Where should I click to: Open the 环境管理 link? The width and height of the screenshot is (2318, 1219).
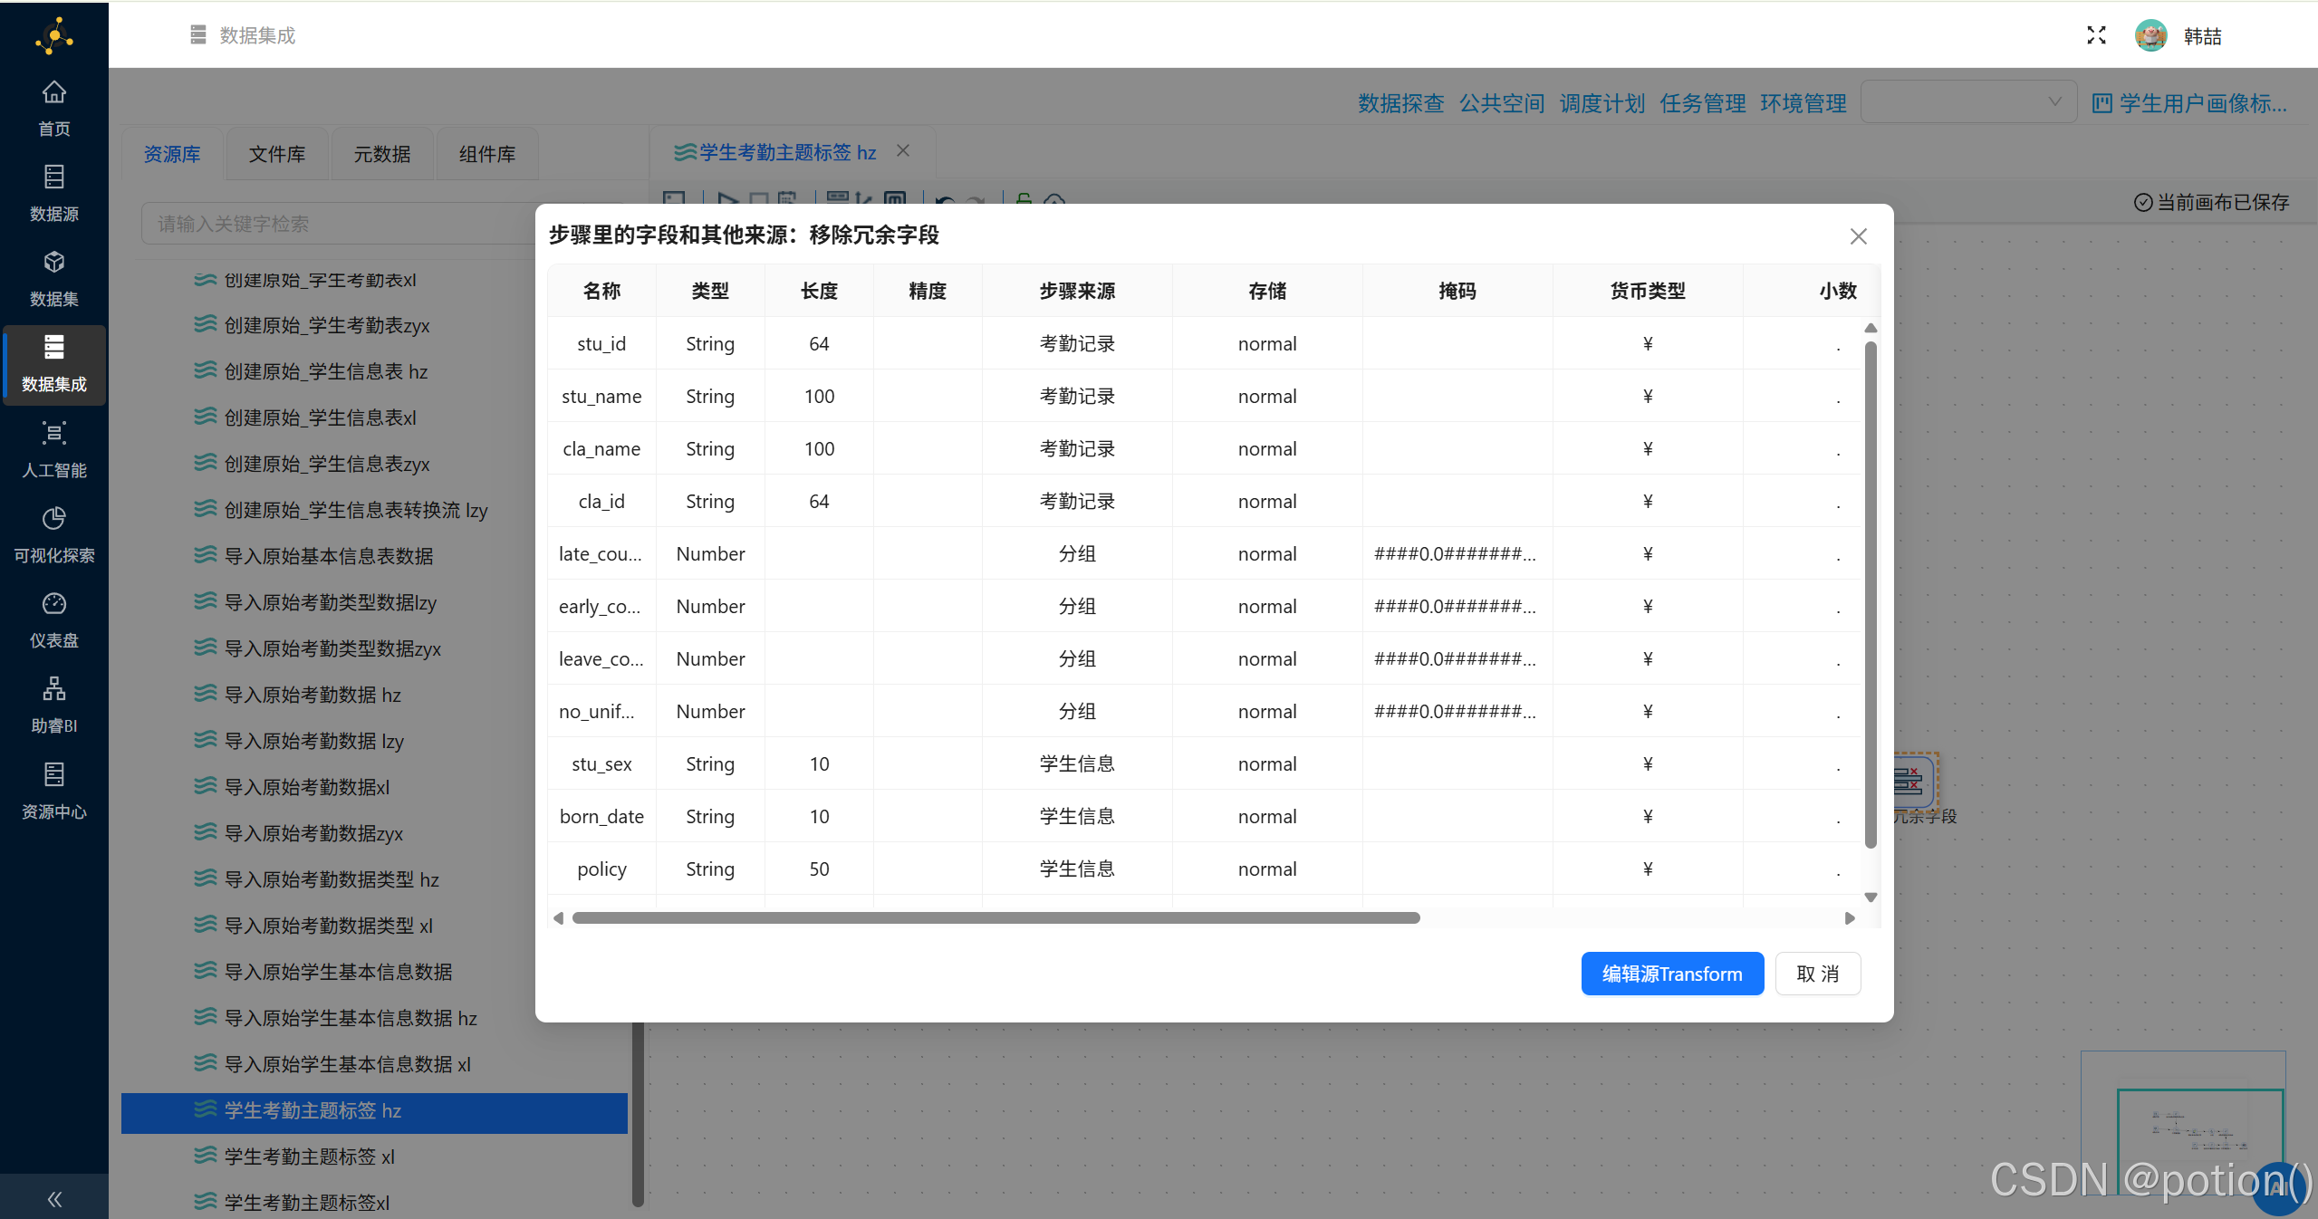point(1803,103)
